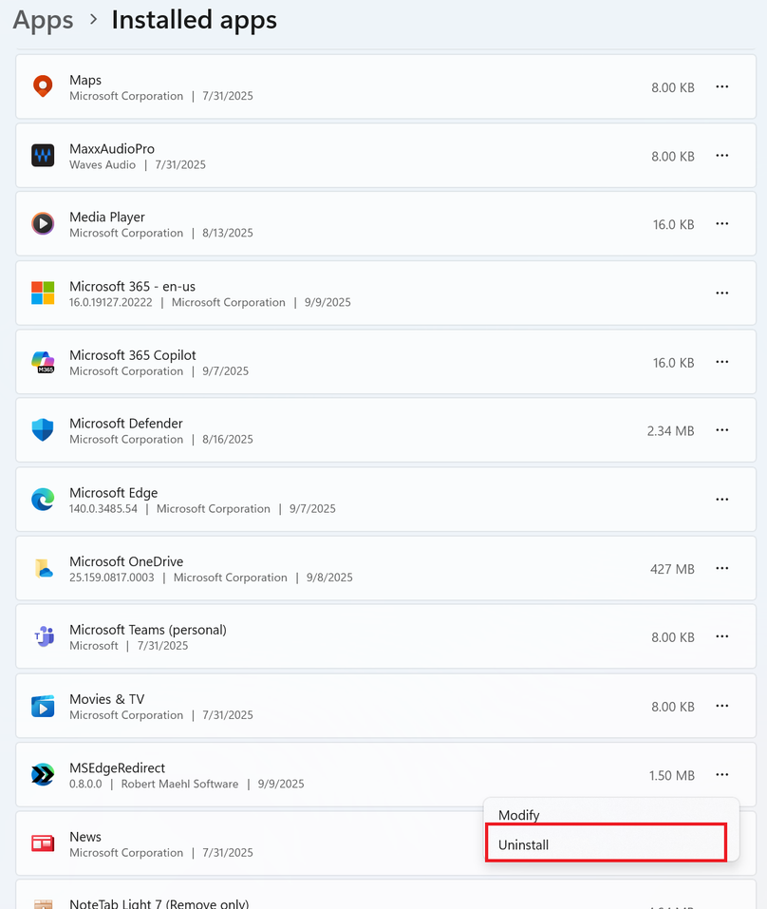This screenshot has height=909, width=767.
Task: Click the 8/16/2025 date of Defender
Action: 228,440
